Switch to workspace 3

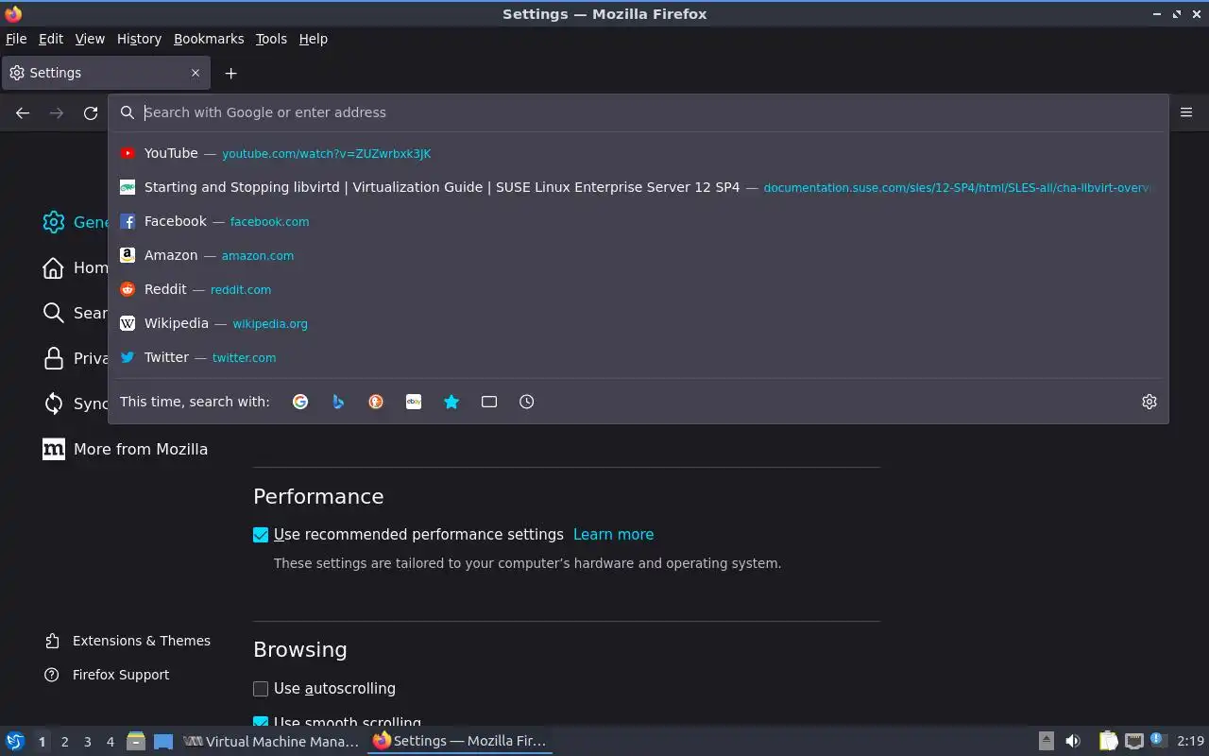(x=87, y=742)
